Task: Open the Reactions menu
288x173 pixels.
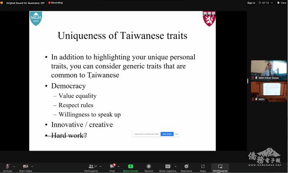Action: pyautogui.click(x=186, y=167)
